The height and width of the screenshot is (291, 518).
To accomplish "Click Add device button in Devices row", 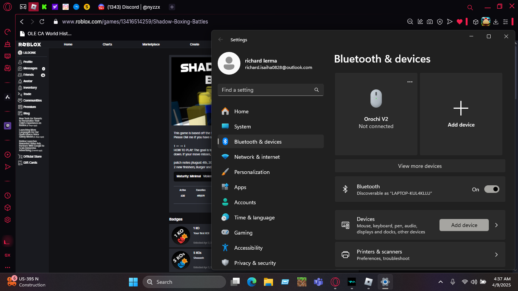I will (x=464, y=225).
